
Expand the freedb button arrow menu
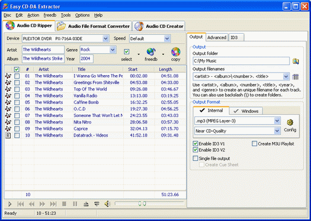163,54
